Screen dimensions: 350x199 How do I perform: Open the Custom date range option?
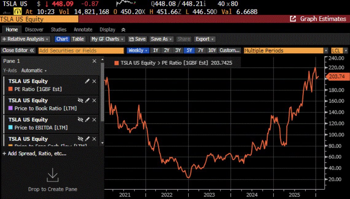tap(230, 50)
